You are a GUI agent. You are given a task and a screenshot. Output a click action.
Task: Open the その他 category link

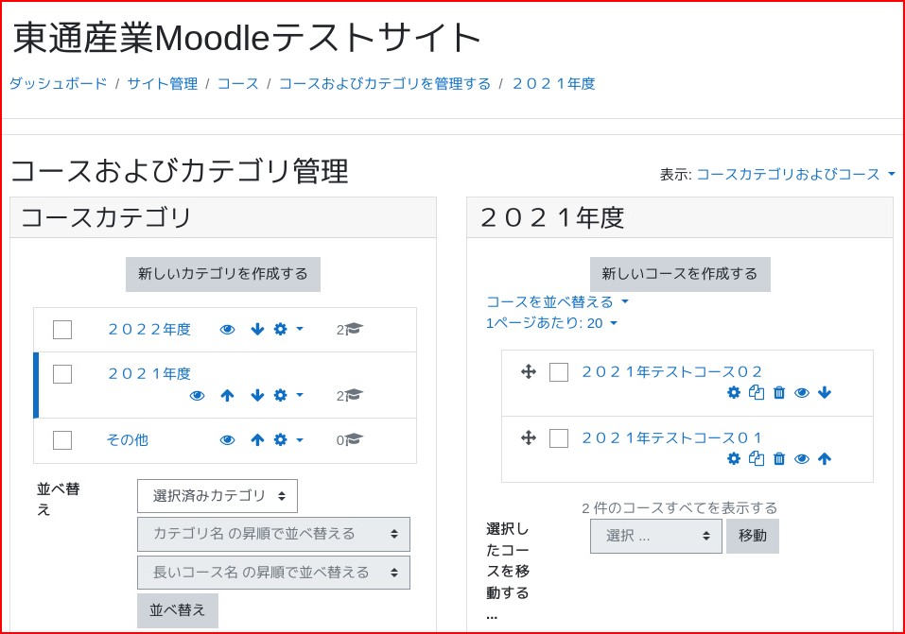pyautogui.click(x=128, y=440)
